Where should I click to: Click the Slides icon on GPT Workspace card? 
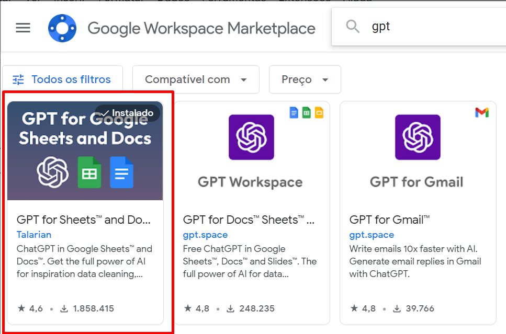[319, 112]
